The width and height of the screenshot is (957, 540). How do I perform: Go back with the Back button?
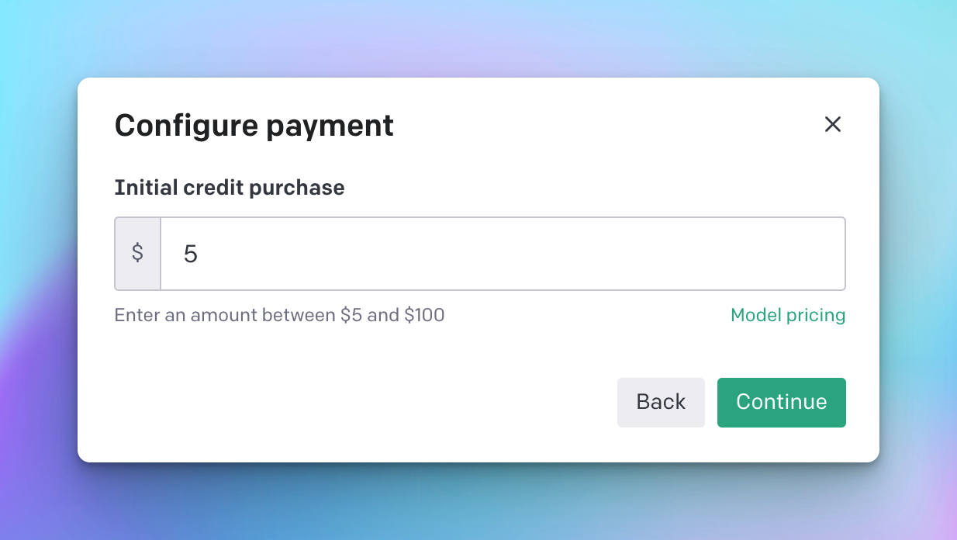(660, 402)
